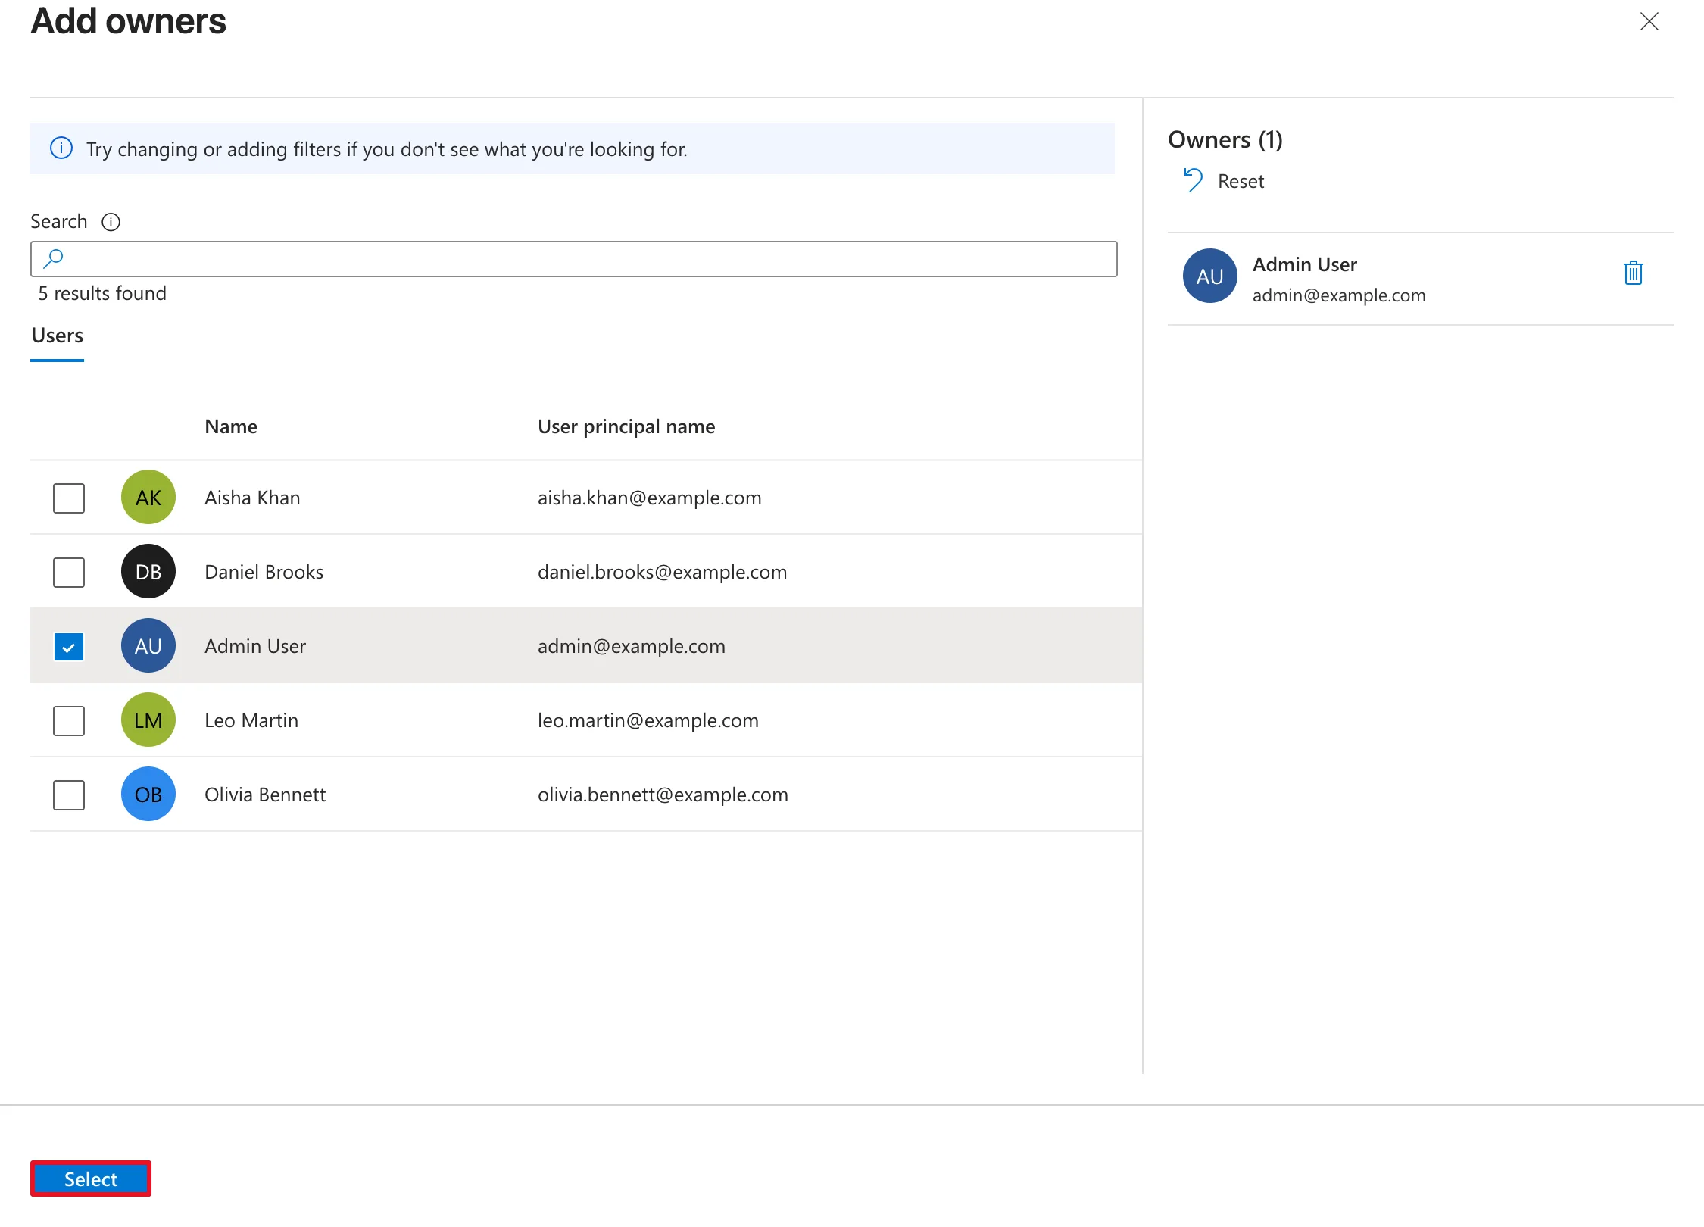1704x1227 pixels.
Task: Close the Add owners dialog
Action: point(1649,21)
